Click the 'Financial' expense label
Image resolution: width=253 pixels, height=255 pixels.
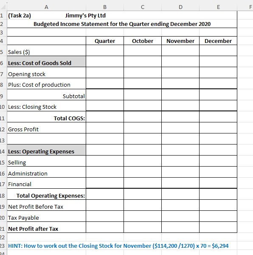click(20, 184)
